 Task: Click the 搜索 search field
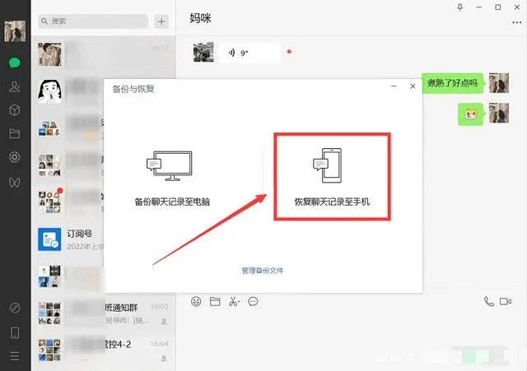(x=95, y=21)
